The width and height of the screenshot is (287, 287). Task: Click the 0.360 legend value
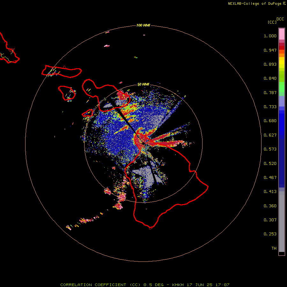coord(270,206)
